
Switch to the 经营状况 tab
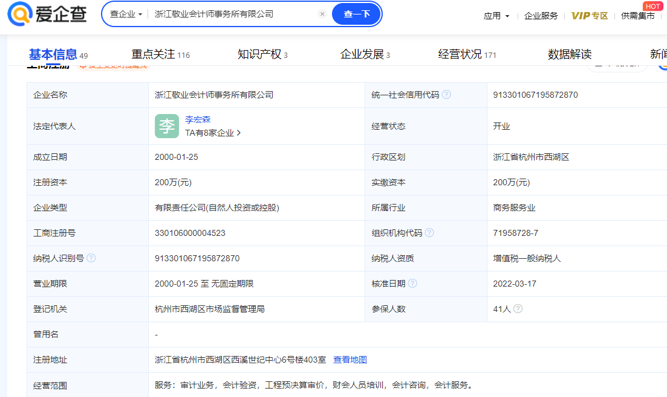point(467,54)
